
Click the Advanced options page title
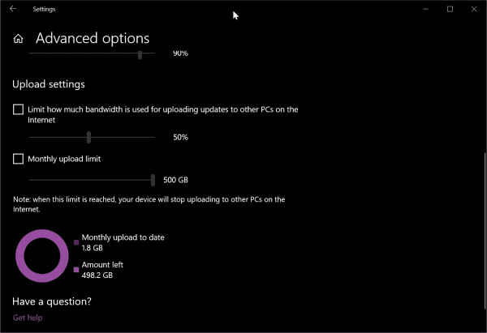tap(93, 38)
